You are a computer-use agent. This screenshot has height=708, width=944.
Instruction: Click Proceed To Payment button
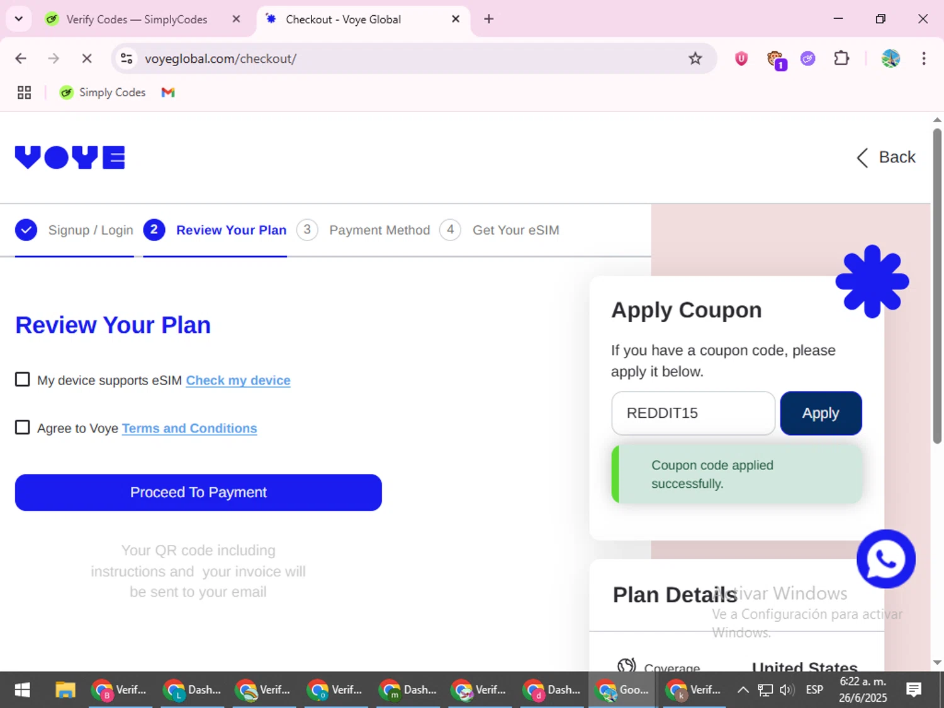198,492
